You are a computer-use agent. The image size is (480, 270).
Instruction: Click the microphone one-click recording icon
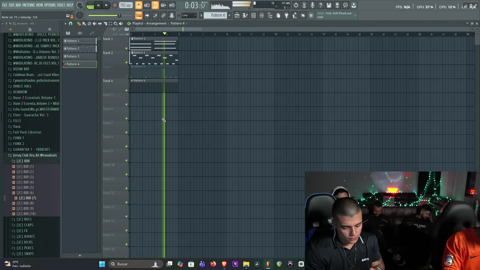pos(312,5)
